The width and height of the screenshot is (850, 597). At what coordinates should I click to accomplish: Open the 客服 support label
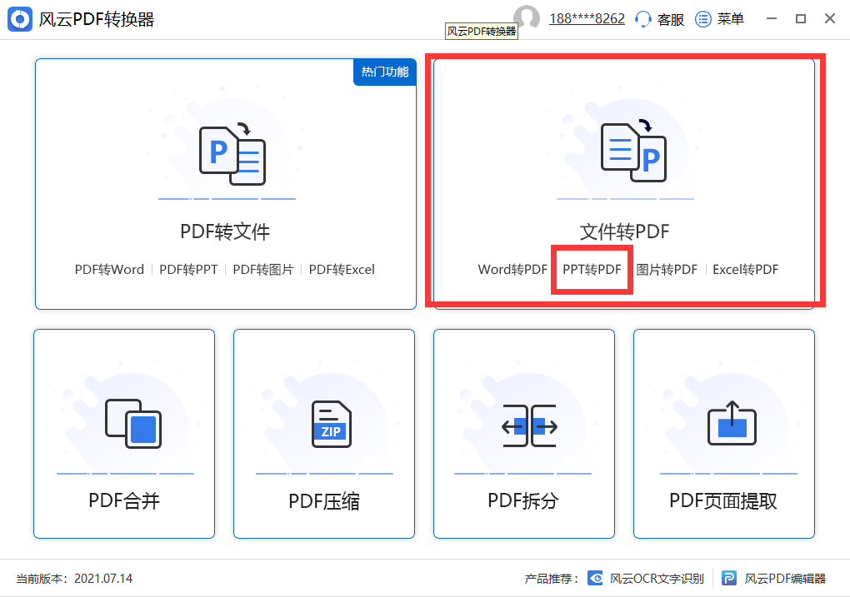(671, 19)
